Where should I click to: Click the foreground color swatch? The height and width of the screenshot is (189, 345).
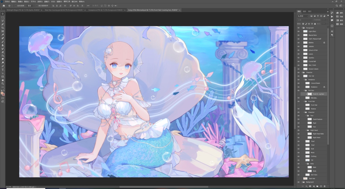[2, 93]
